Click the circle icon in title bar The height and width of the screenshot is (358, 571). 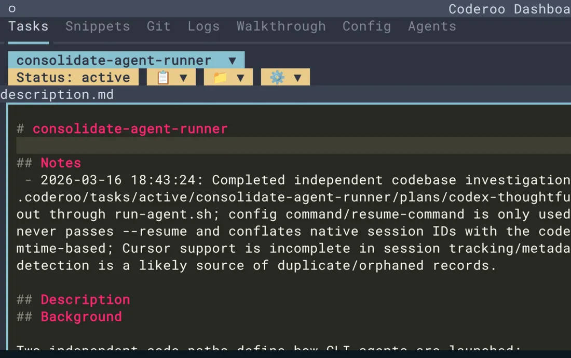(x=12, y=9)
